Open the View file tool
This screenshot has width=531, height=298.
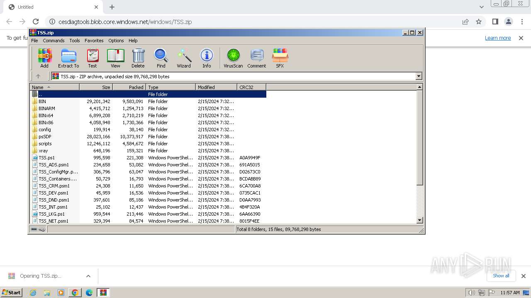coord(115,58)
